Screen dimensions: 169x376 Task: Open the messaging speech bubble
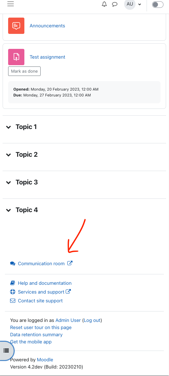pos(115,4)
